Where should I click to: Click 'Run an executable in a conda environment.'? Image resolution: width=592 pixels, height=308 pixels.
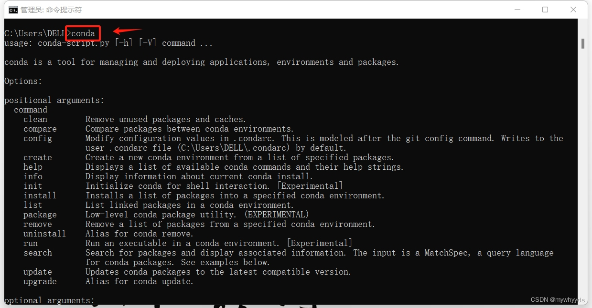[x=219, y=243]
